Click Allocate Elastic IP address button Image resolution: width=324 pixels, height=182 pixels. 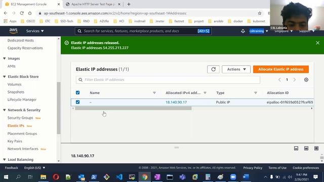(x=281, y=69)
